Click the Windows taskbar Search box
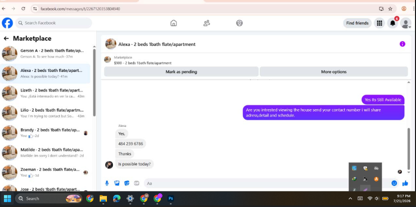This screenshot has width=416, height=207. click(48, 199)
